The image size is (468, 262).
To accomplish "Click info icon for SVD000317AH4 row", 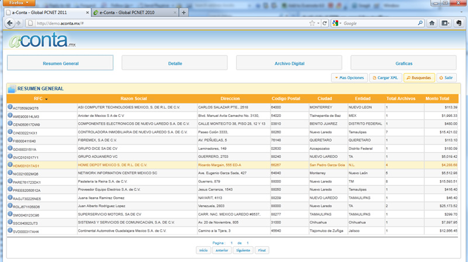I will click(10, 230).
